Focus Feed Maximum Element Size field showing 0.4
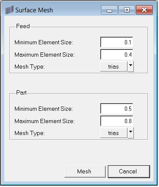 (117, 55)
